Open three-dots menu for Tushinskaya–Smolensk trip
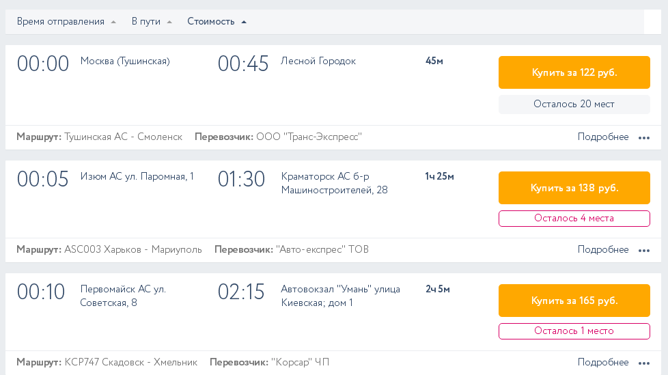 (x=643, y=137)
